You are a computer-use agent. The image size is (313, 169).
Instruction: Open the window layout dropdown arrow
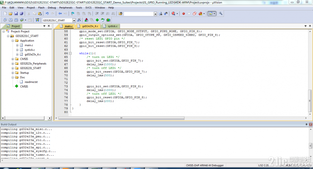pyautogui.click(x=214, y=14)
